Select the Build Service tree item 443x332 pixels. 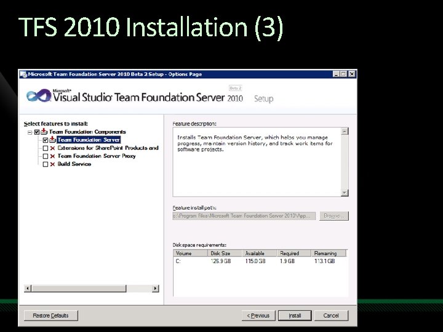(x=74, y=164)
